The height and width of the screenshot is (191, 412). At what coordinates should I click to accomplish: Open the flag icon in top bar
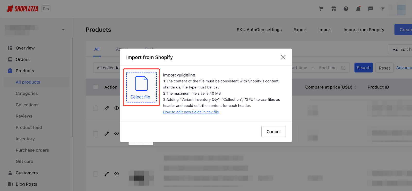tap(321, 9)
